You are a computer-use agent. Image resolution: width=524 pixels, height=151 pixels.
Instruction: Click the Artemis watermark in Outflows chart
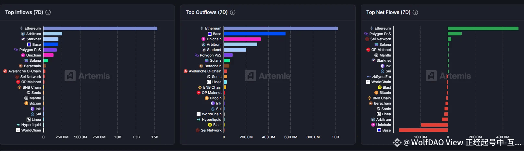pyautogui.click(x=268, y=76)
